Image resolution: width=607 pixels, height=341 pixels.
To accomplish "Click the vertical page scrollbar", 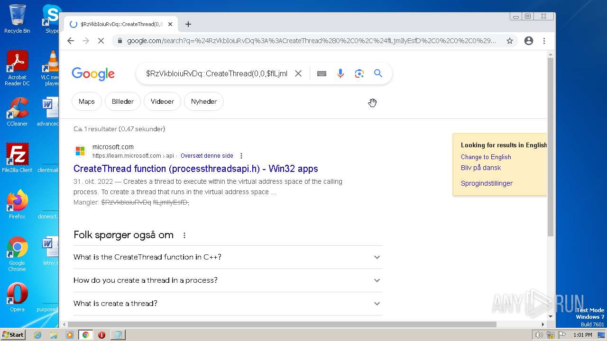I will pos(551,147).
